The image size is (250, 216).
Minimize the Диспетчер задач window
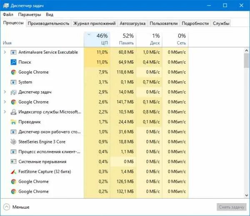pos(209,5)
